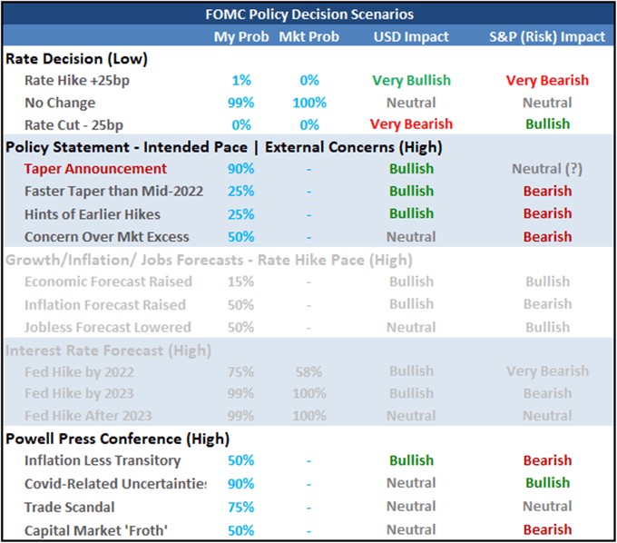Click the 'Powell Press Conference (High)' section heading

117,439
